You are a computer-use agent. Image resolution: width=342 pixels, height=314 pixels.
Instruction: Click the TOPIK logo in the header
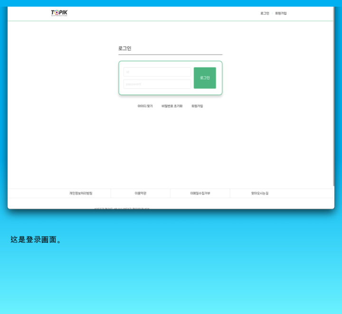coord(59,13)
